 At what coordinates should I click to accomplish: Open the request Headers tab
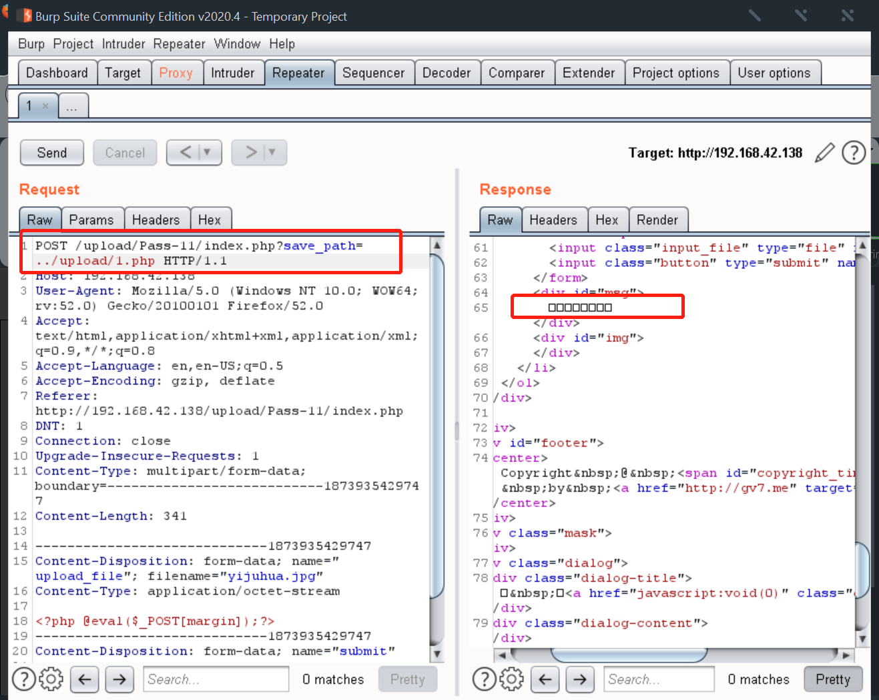pos(156,220)
